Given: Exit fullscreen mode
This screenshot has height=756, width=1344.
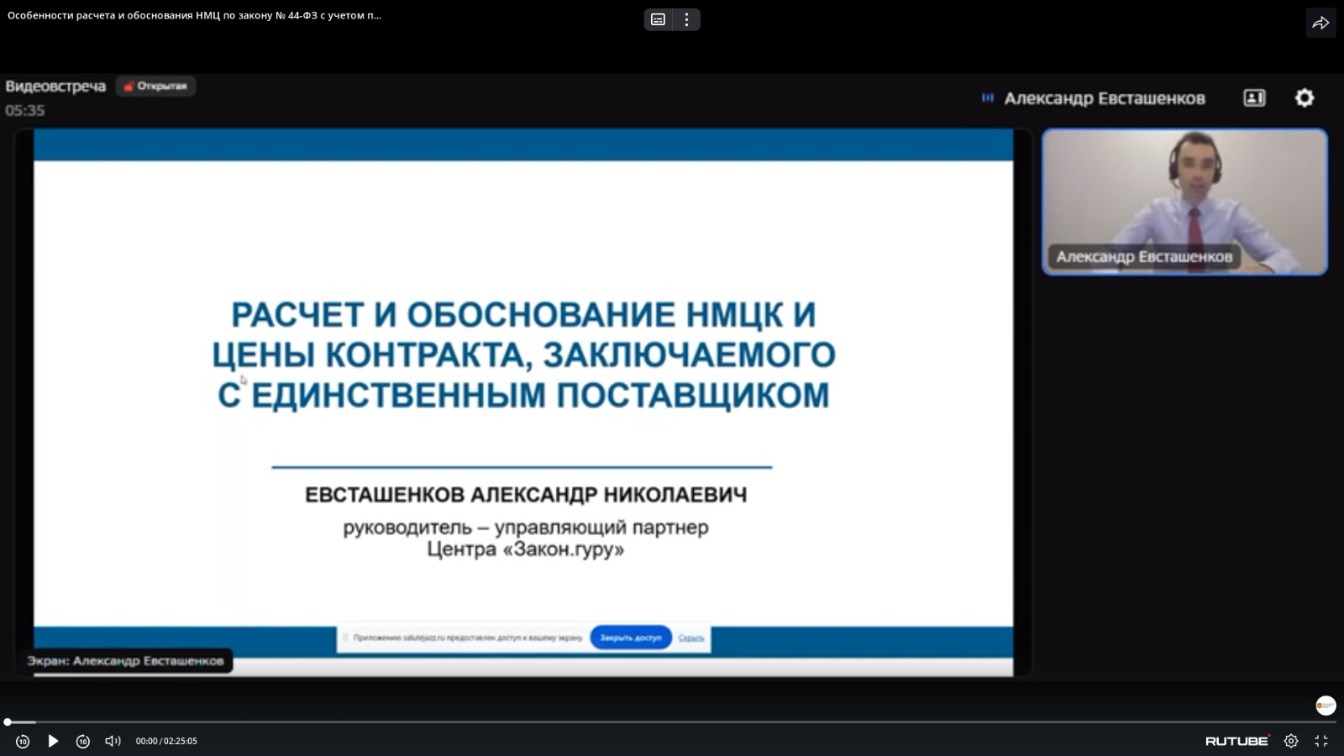Looking at the screenshot, I should point(1321,741).
